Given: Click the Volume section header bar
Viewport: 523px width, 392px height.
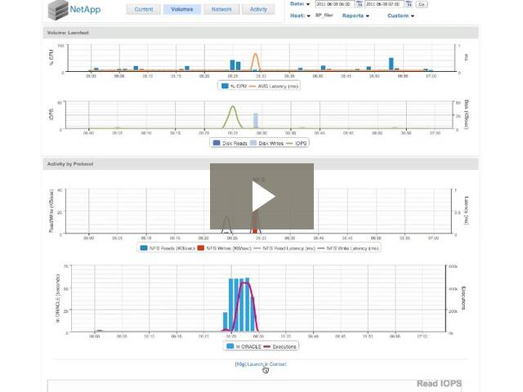Looking at the screenshot, I should [261, 33].
